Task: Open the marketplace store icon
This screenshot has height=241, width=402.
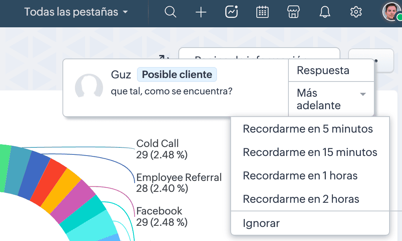Action: click(x=293, y=12)
